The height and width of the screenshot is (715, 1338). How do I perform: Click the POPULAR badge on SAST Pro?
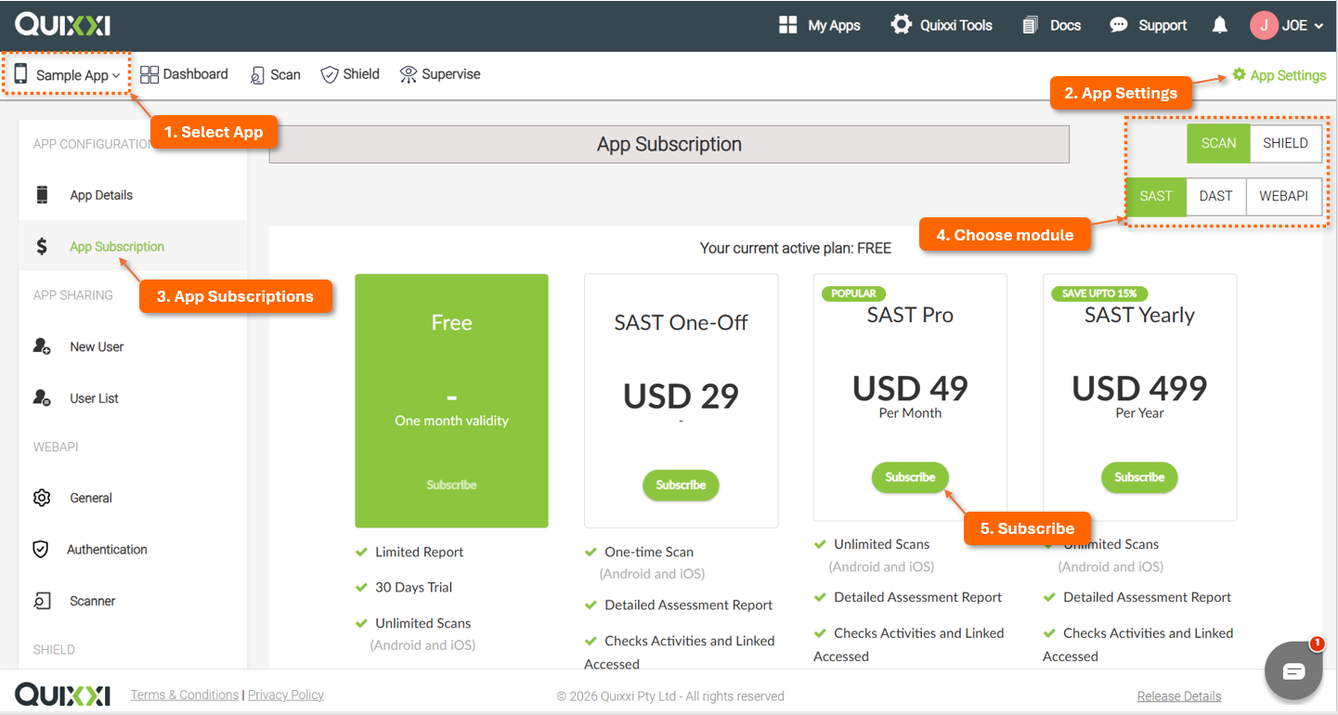853,293
